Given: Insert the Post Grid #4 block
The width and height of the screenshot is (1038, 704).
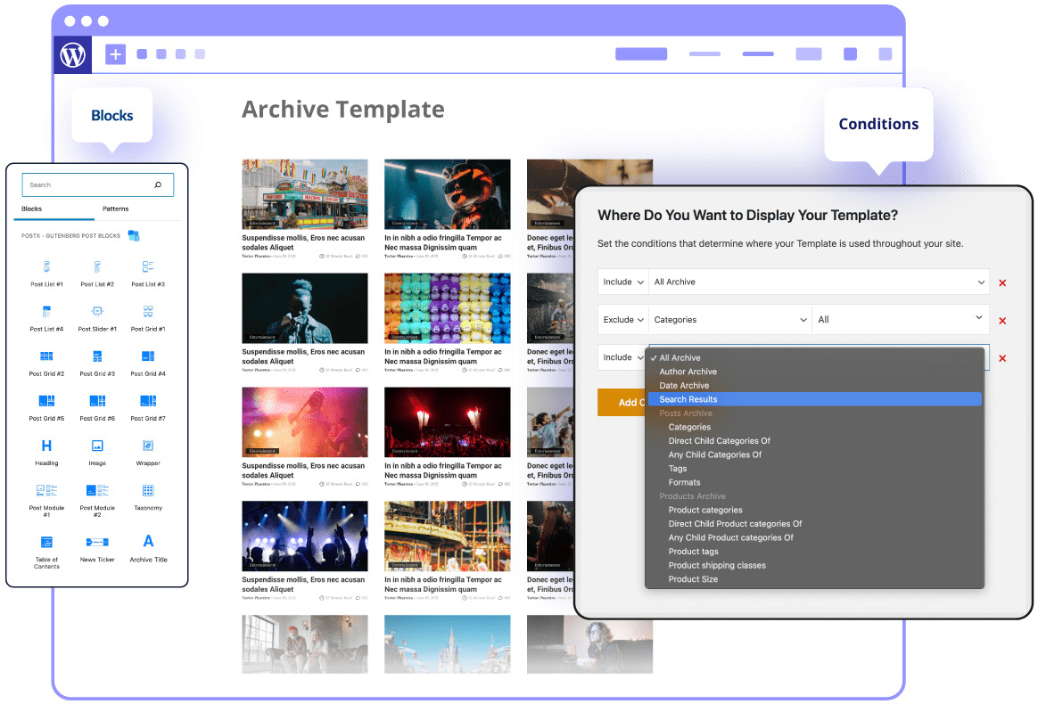Looking at the screenshot, I should [148, 364].
